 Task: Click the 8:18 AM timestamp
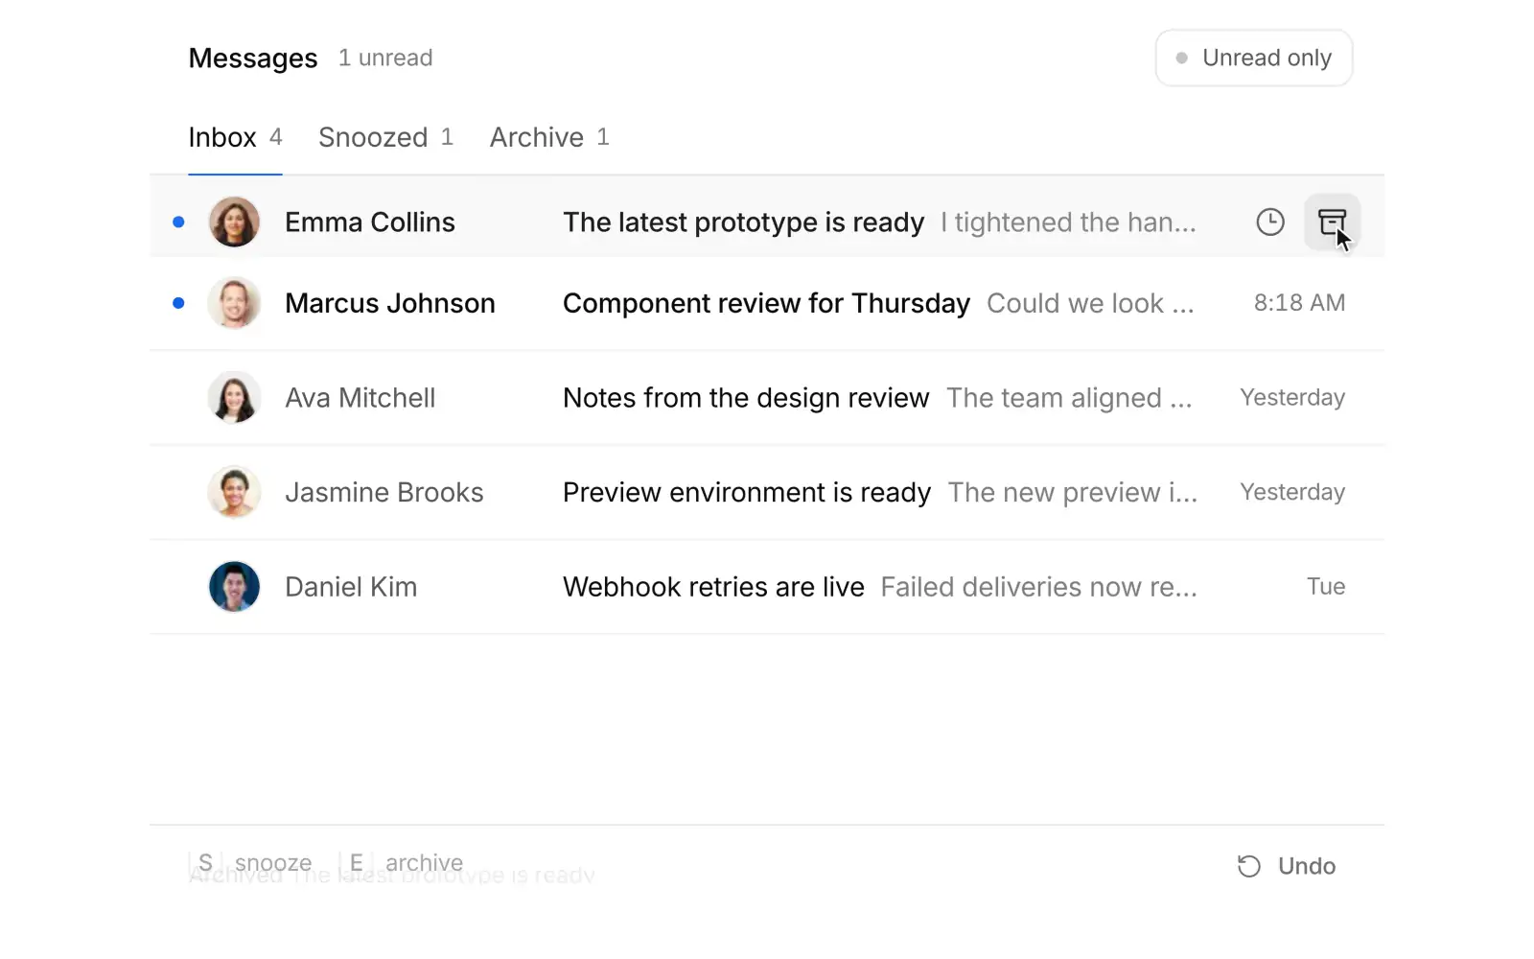(x=1299, y=303)
